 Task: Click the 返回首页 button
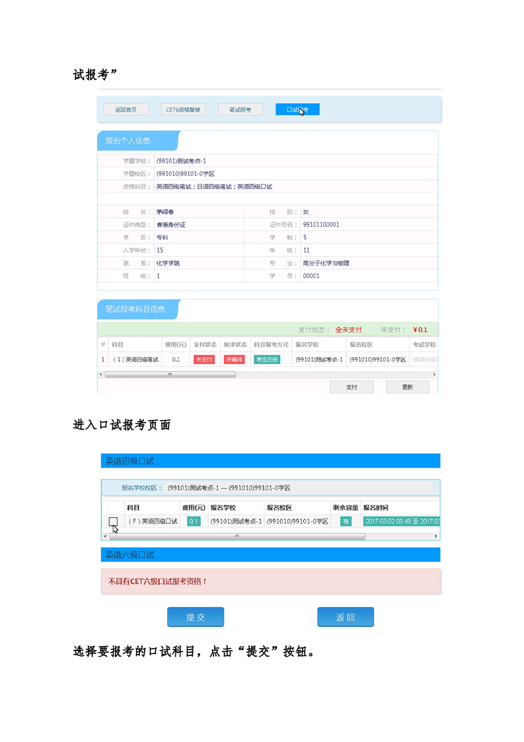(126, 110)
